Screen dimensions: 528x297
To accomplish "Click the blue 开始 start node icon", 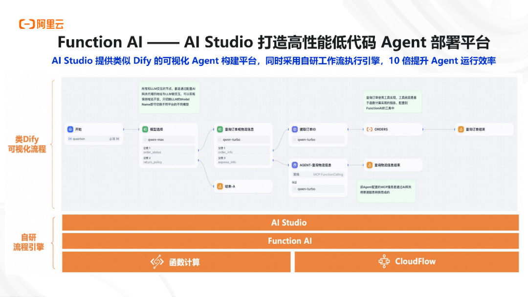I will (70, 129).
